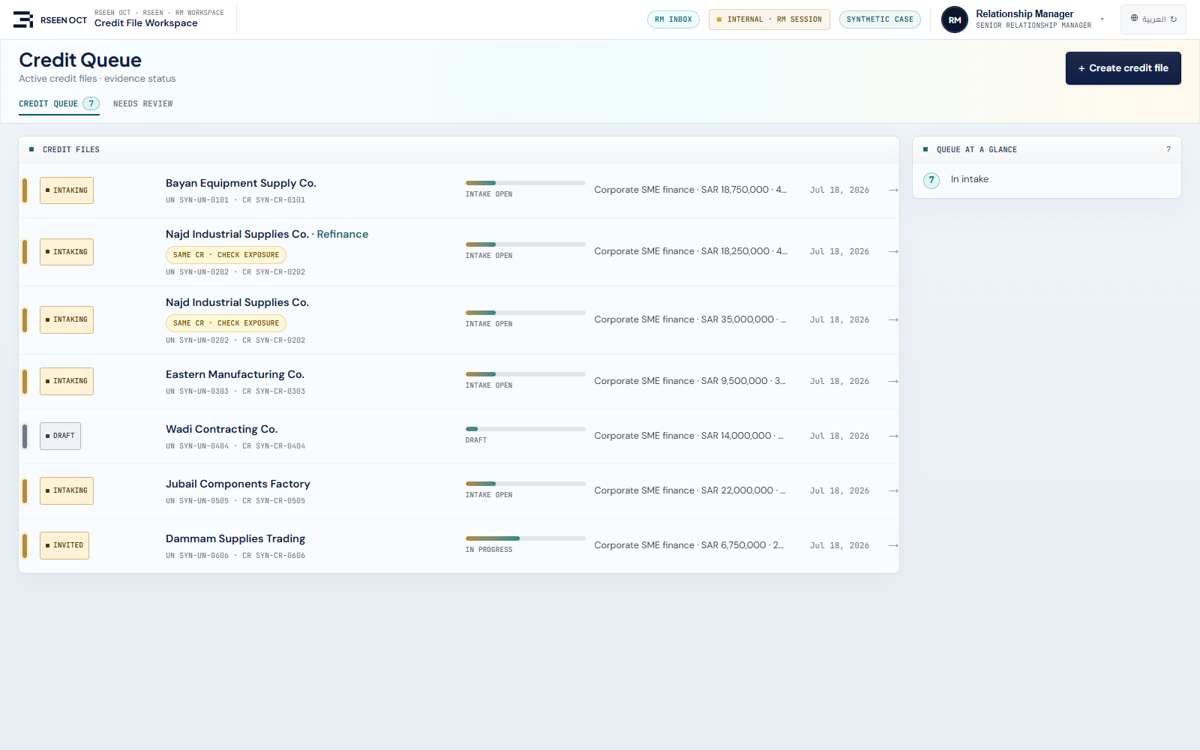Click the In intake summary row
Image resolution: width=1200 pixels, height=750 pixels.
pos(1046,180)
